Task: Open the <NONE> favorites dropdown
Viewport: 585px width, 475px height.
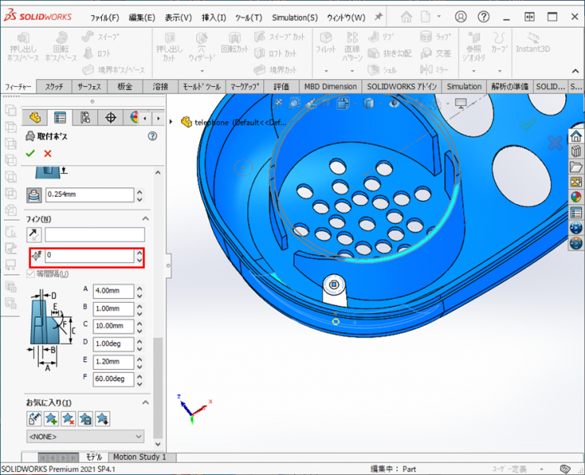Action: pos(85,436)
